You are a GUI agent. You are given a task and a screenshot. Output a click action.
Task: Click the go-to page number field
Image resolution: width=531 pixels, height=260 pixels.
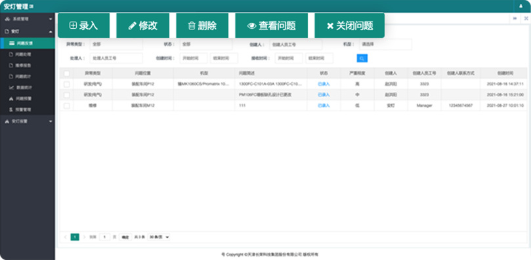104,237
